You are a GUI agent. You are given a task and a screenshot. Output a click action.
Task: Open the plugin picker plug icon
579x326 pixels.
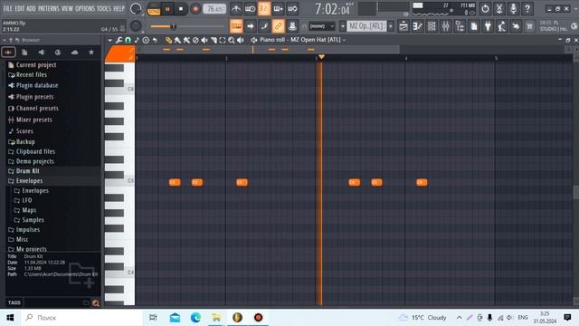point(488,26)
